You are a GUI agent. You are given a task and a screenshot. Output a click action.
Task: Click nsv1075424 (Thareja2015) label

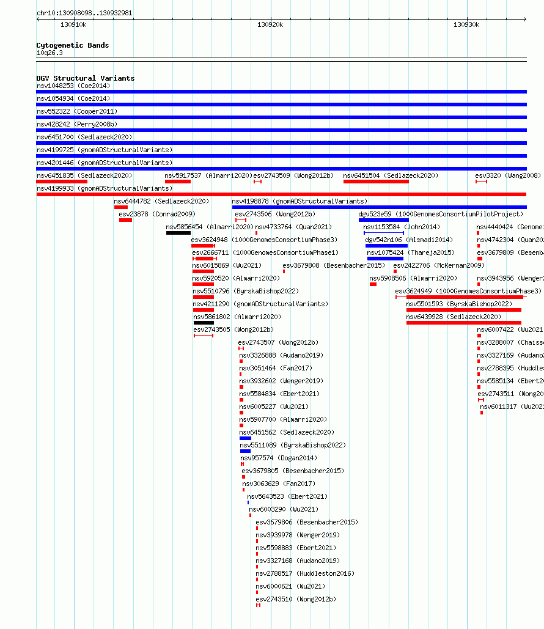pos(411,252)
